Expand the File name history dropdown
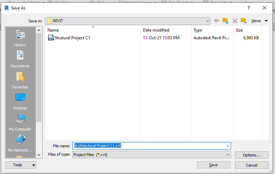Viewport: 275px width, 174px height. tap(228, 146)
